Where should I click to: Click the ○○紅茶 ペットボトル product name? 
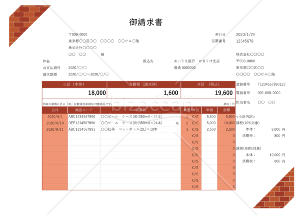129,130
